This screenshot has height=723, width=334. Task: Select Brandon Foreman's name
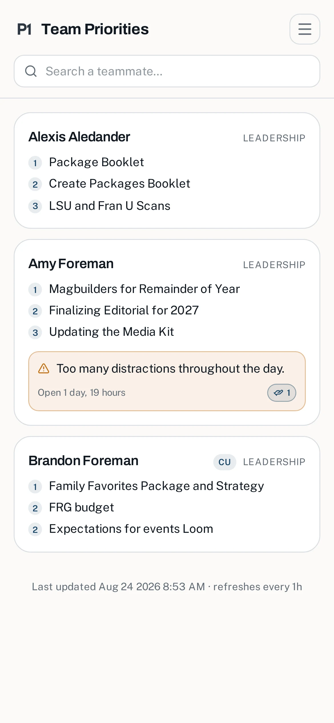tap(83, 461)
